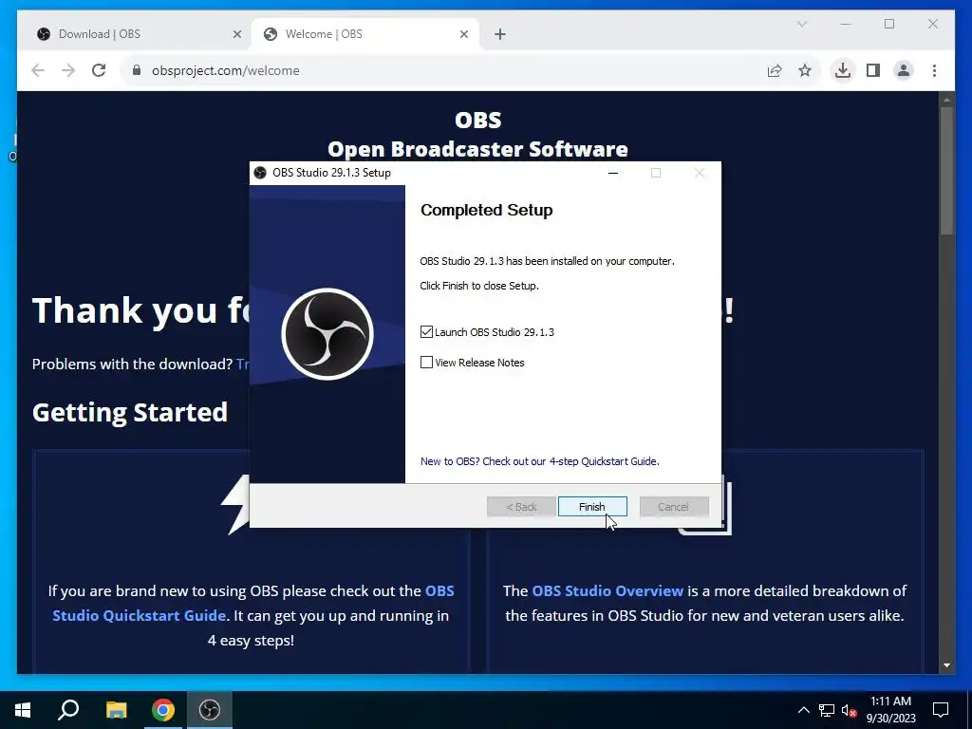Select OBS Setup taskbar icon
Screen dimensions: 972x729
[x=210, y=710]
